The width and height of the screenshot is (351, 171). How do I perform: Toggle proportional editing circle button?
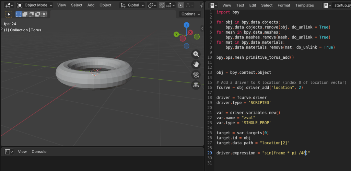(x=180, y=5)
